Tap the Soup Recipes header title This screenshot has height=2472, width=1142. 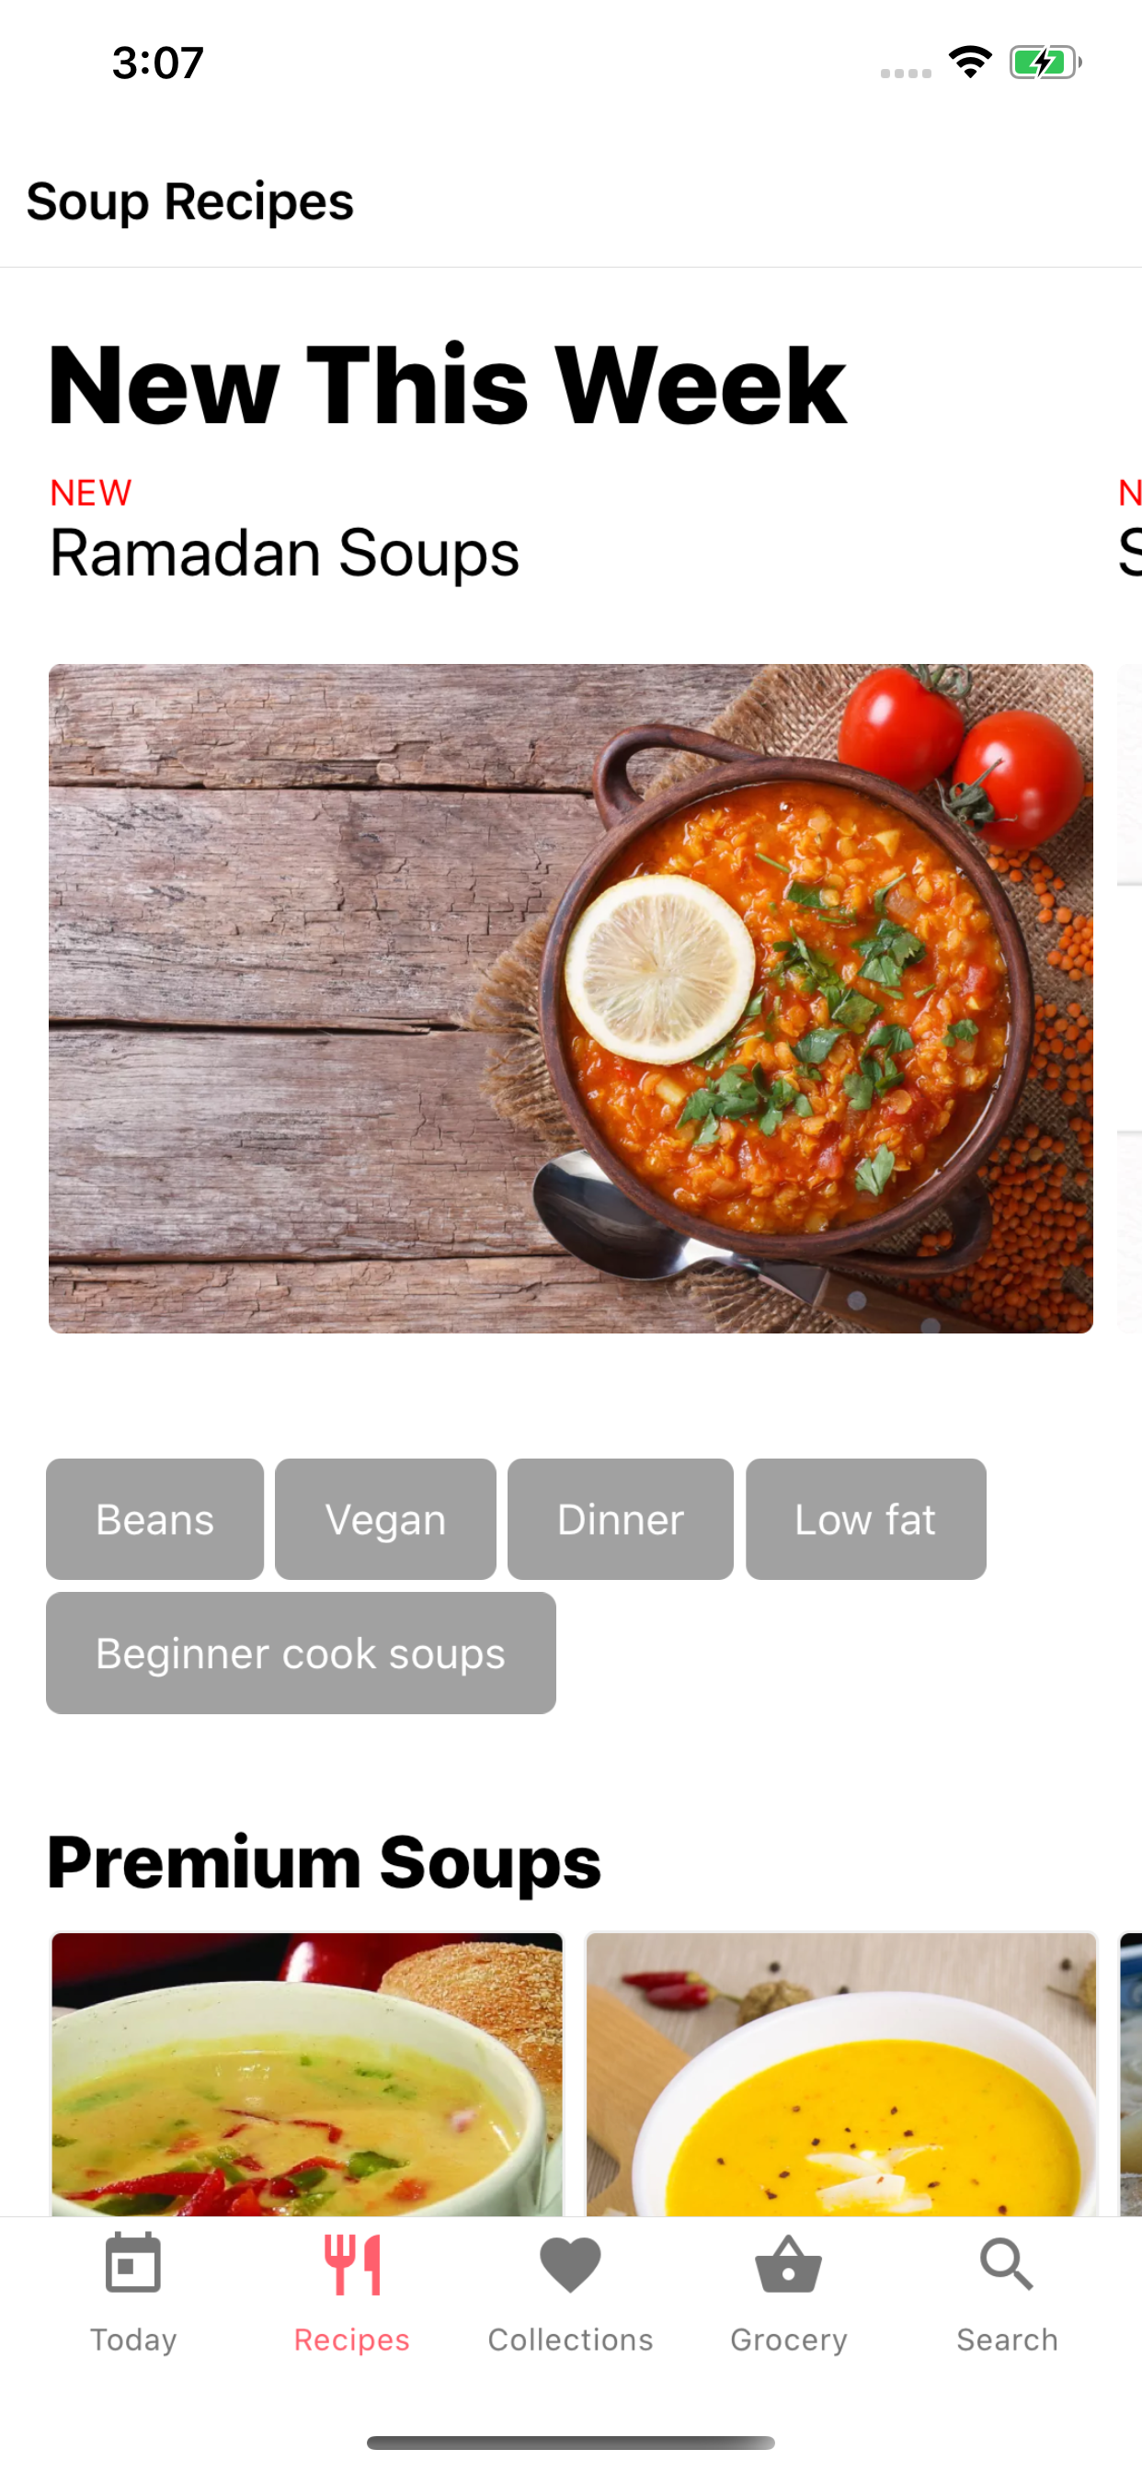(190, 202)
